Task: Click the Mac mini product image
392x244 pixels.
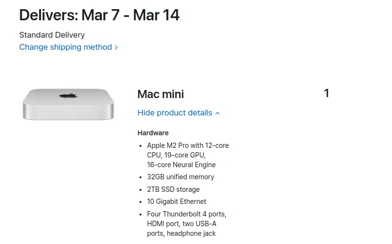Action: [x=68, y=103]
